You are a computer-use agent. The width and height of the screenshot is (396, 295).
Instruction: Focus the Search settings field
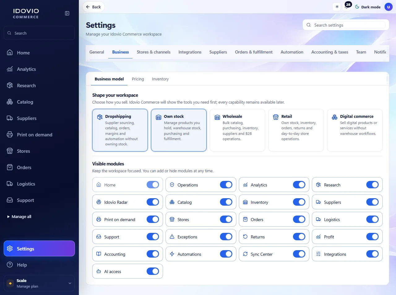point(346,25)
